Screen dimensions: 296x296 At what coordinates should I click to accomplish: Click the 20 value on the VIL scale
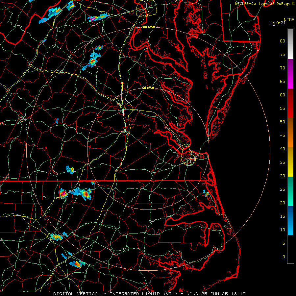coord(283,203)
